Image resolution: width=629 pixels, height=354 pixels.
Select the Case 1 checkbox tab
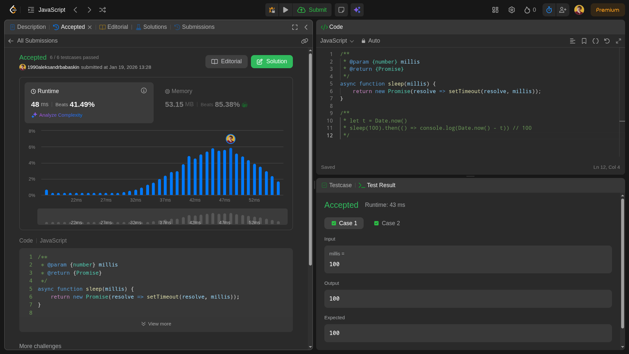click(x=344, y=223)
